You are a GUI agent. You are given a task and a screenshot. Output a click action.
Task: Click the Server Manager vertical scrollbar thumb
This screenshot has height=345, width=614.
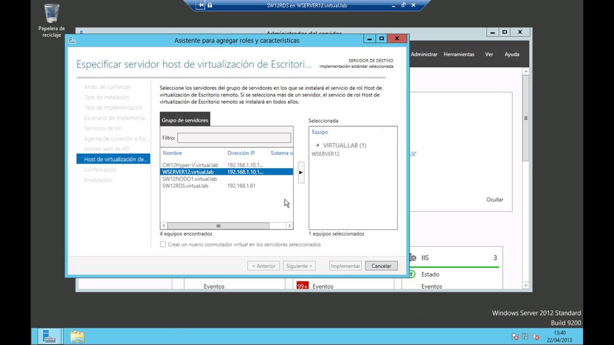click(526, 118)
